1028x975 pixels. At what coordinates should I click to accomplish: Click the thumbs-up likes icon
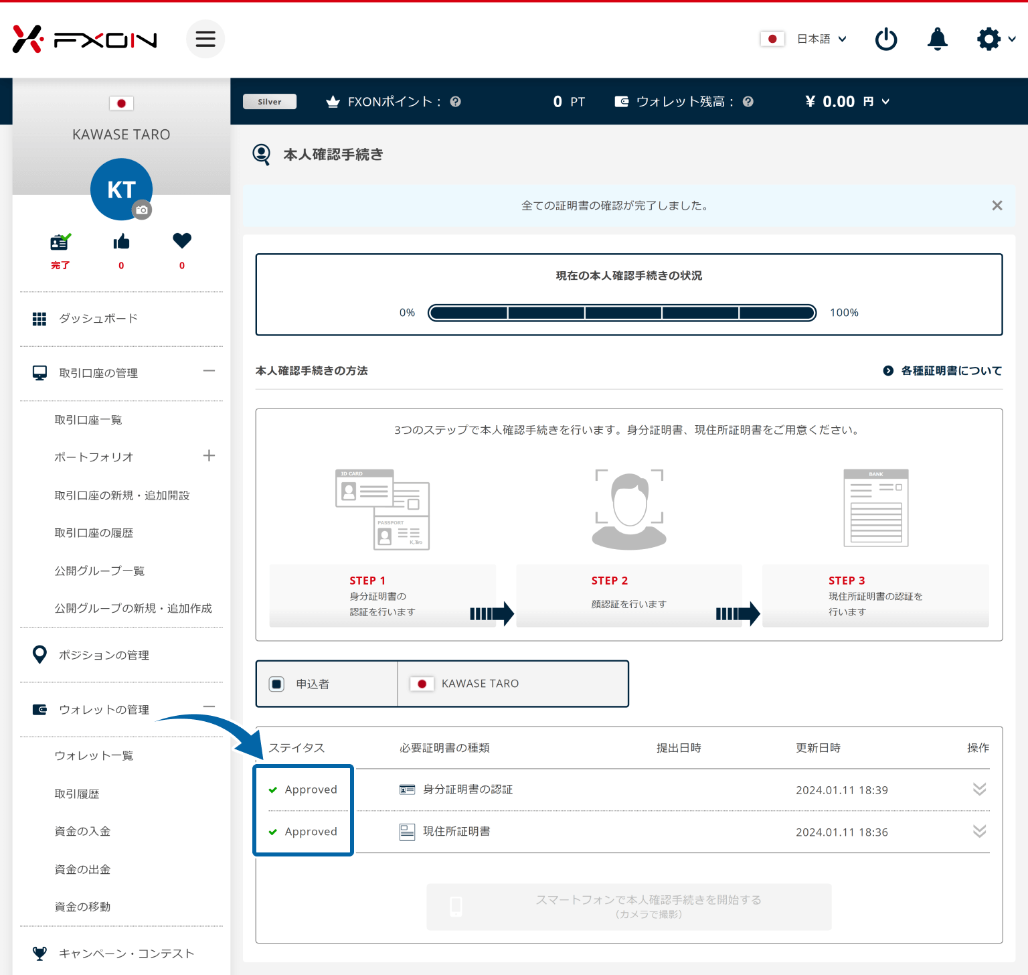[x=121, y=241]
